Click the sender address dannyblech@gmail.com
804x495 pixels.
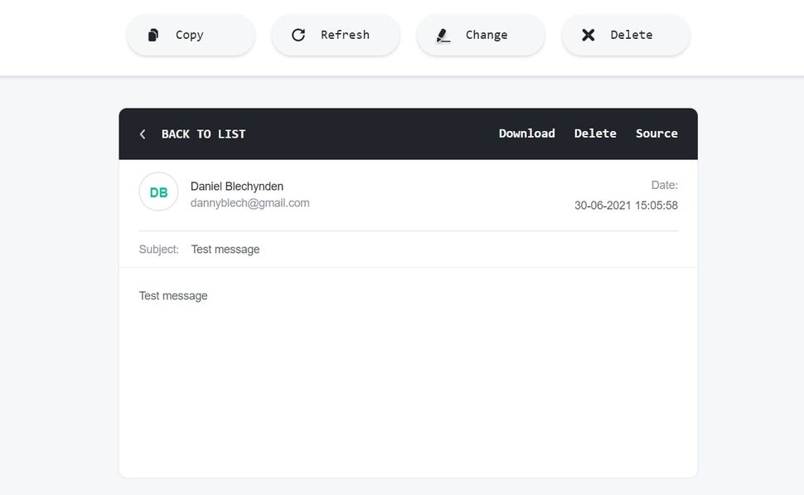click(x=250, y=202)
